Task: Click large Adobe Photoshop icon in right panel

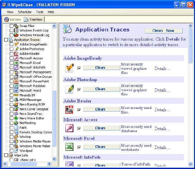Action: pyautogui.click(x=70, y=89)
